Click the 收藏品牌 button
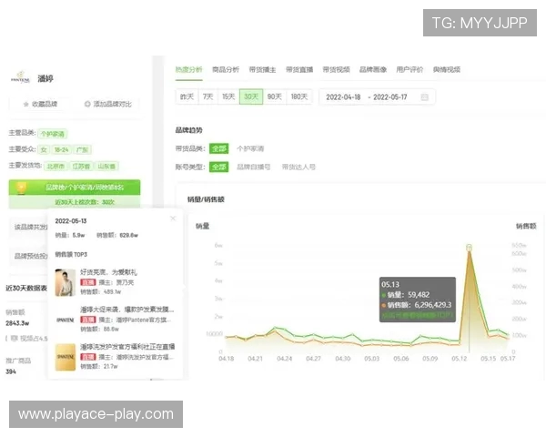The image size is (546, 437). coord(40,104)
